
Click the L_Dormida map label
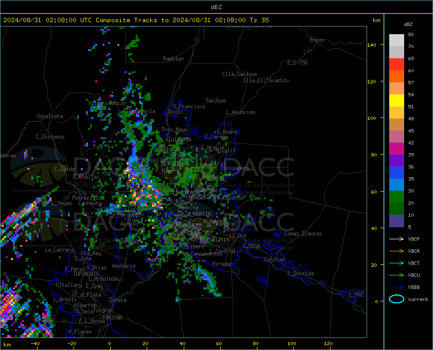(301, 273)
